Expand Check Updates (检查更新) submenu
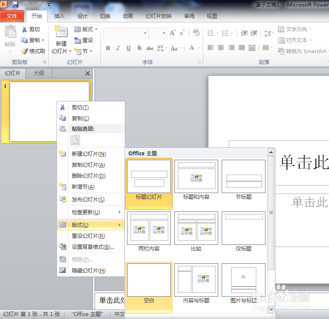The width and height of the screenshot is (329, 319). tap(91, 212)
